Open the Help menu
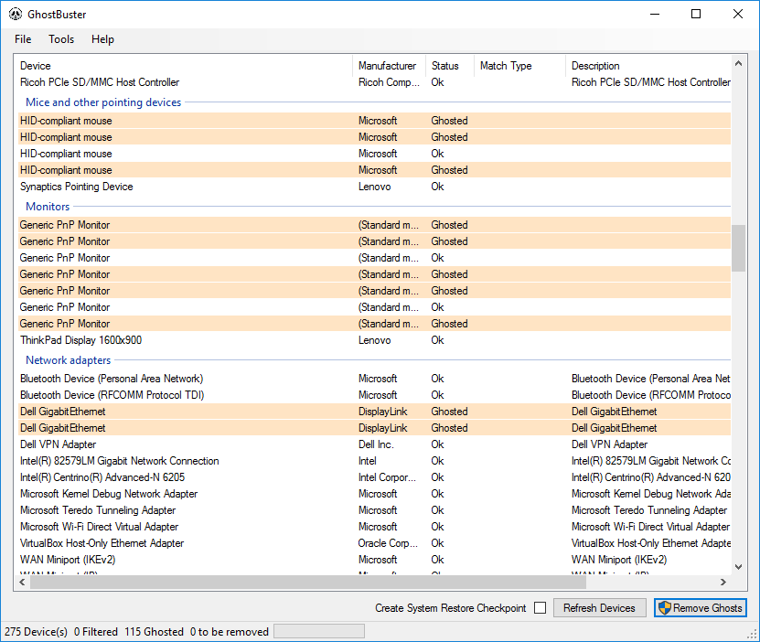Viewport: 760px width, 642px height. click(x=102, y=39)
